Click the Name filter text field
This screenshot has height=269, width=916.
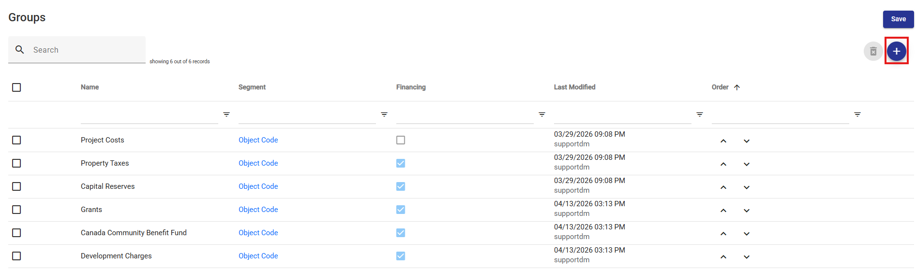tap(149, 115)
